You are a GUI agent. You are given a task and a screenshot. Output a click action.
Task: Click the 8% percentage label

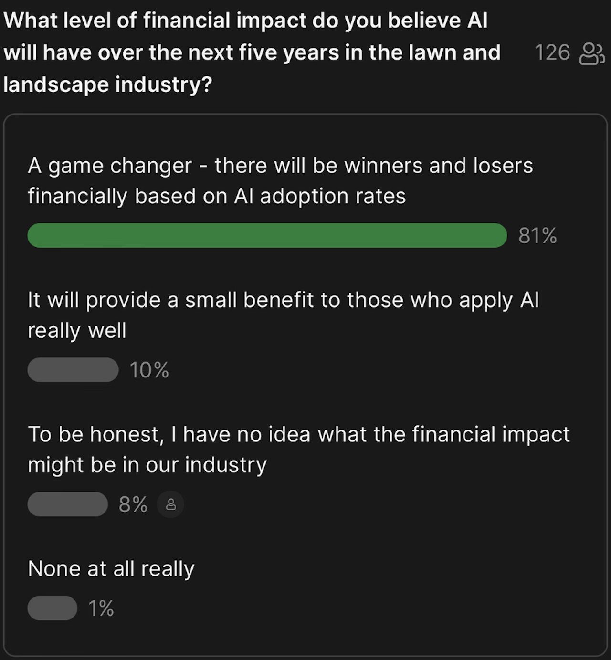(x=133, y=504)
